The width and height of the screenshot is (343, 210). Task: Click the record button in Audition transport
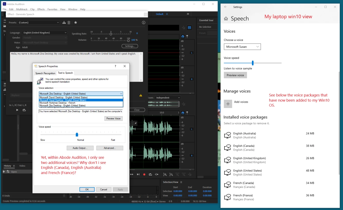[x=144, y=174]
